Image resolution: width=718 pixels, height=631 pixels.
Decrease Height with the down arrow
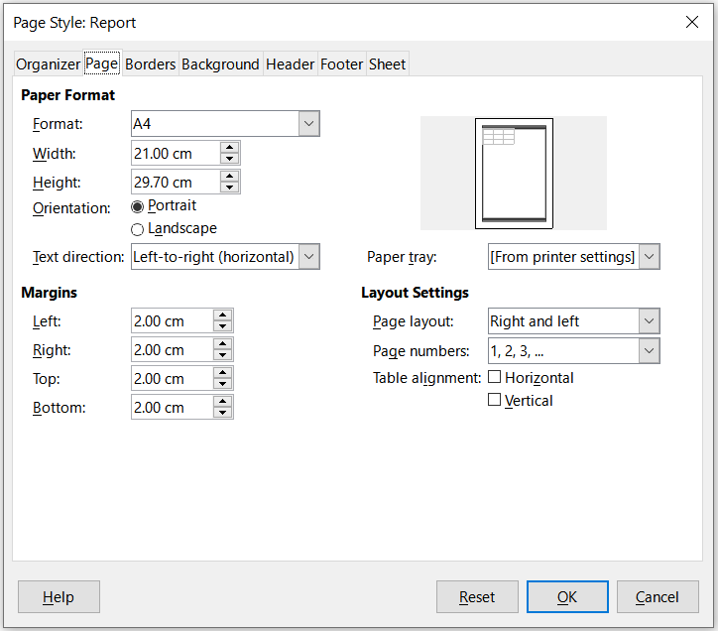coord(229,188)
